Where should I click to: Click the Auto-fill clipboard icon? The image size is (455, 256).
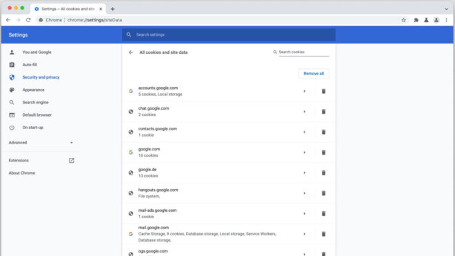tap(12, 65)
